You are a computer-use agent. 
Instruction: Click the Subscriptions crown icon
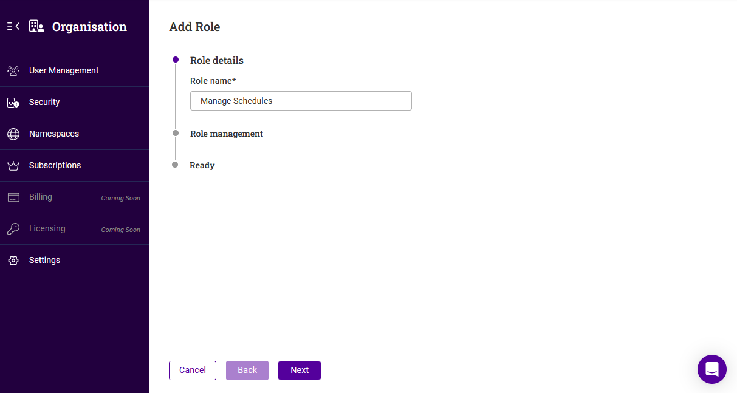coord(13,165)
